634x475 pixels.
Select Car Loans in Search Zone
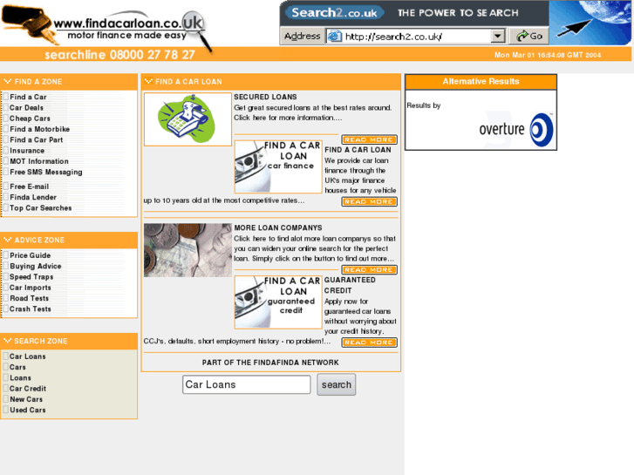(x=28, y=356)
